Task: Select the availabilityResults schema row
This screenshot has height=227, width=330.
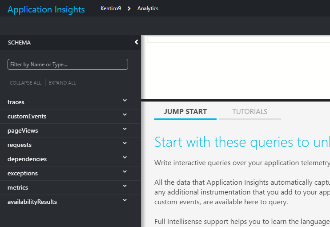Action: (70, 202)
